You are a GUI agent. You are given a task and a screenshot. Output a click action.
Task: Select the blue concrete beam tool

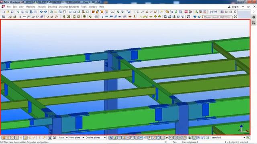[x=107, y=17]
